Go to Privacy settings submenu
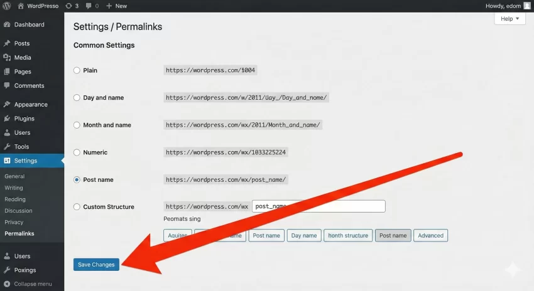 coord(14,222)
